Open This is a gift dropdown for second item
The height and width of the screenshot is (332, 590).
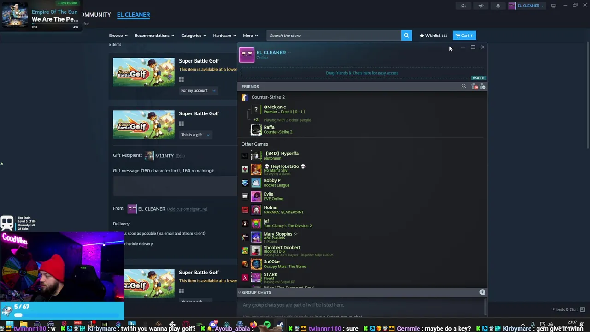[x=195, y=135]
